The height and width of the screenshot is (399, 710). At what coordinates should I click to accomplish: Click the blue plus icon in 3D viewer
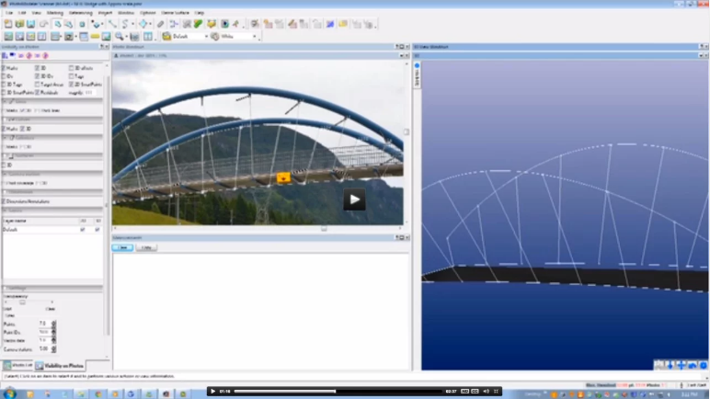point(681,365)
